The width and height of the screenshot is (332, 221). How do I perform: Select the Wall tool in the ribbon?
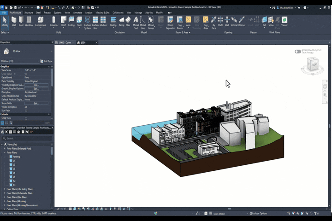[14, 22]
